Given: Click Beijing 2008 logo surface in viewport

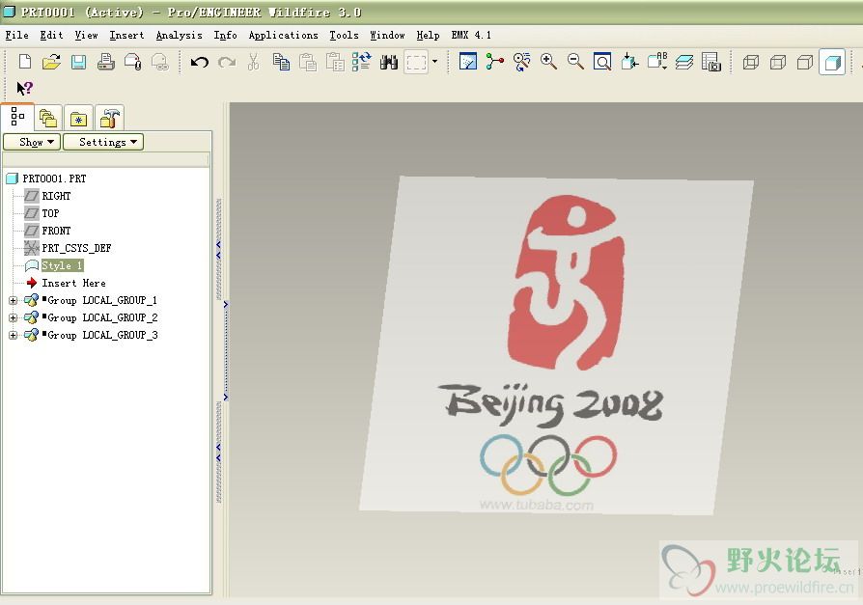Looking at the screenshot, I should point(556,345).
